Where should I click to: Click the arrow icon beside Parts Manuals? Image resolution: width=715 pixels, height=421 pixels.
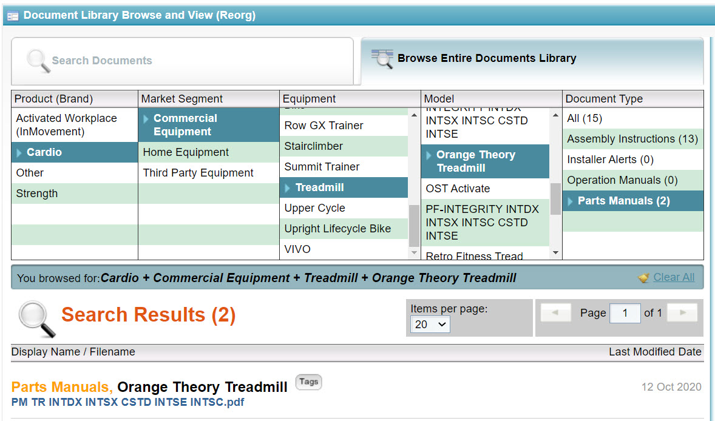(570, 201)
